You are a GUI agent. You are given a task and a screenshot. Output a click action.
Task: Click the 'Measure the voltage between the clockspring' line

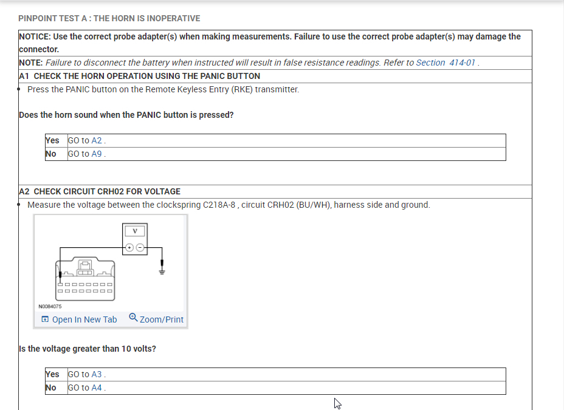[229, 205]
